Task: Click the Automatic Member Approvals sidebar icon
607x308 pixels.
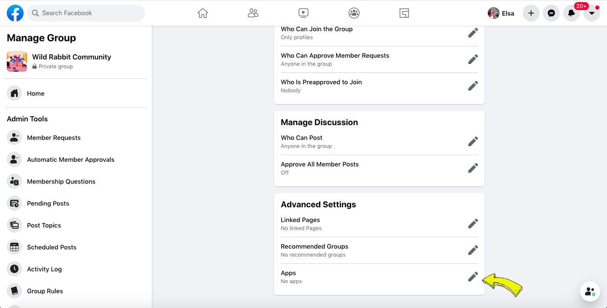Action: [14, 160]
